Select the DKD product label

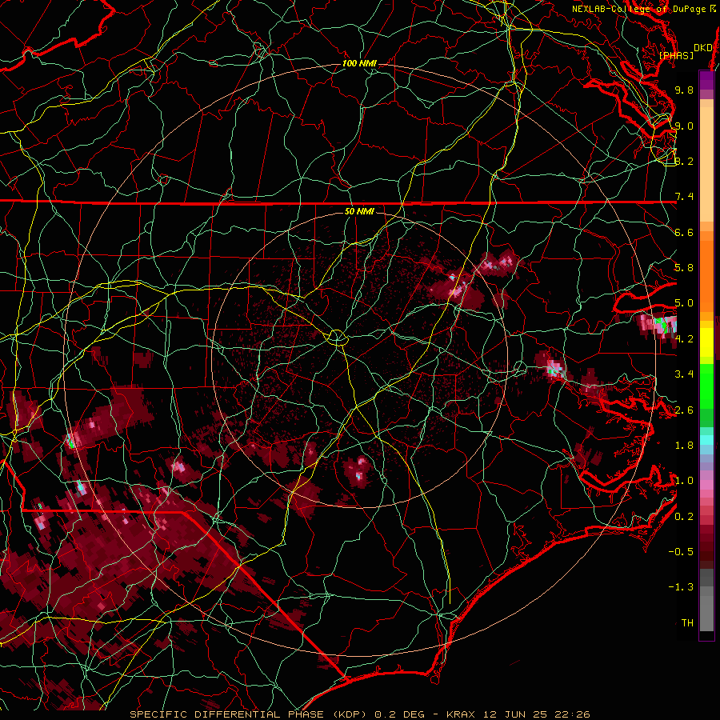tap(702, 48)
